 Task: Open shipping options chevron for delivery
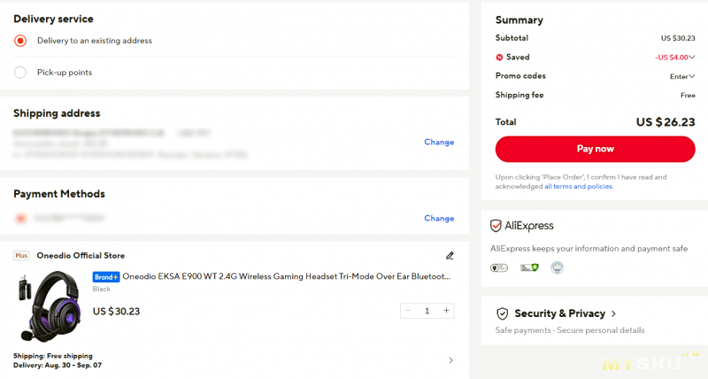pos(450,360)
